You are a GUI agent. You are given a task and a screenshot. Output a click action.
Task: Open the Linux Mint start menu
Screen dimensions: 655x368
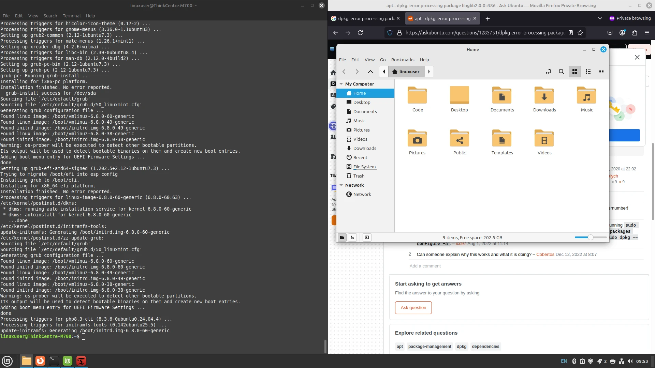7,361
